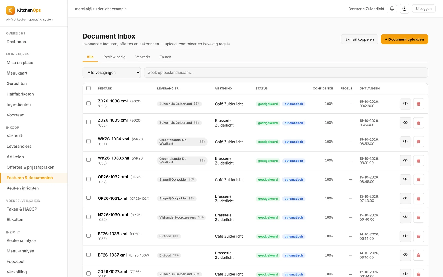
Task: Tick the select-all checkbox in table header
Action: [x=88, y=88]
